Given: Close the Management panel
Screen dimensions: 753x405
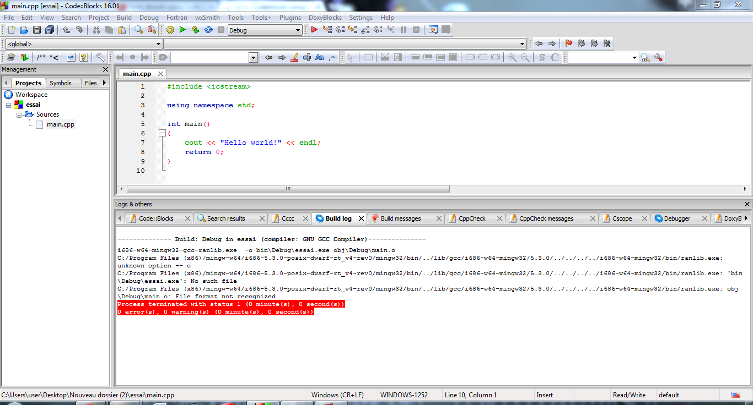Looking at the screenshot, I should (106, 69).
